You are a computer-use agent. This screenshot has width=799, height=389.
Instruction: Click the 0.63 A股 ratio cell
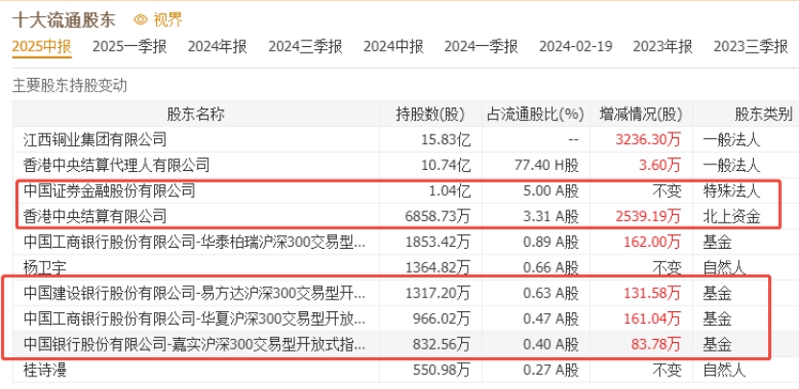[551, 293]
